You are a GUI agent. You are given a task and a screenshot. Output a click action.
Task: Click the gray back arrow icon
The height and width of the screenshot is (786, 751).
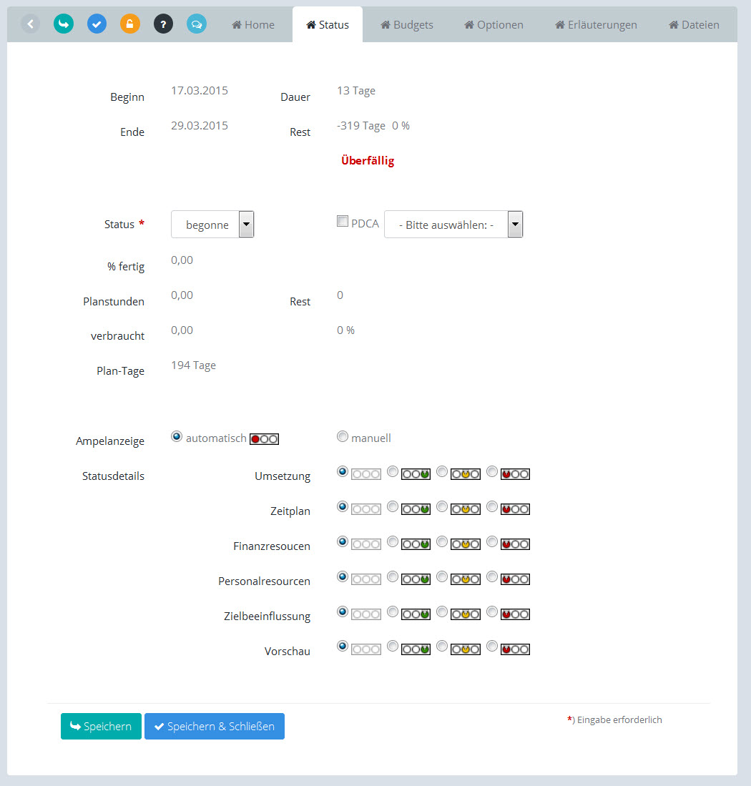pos(30,24)
